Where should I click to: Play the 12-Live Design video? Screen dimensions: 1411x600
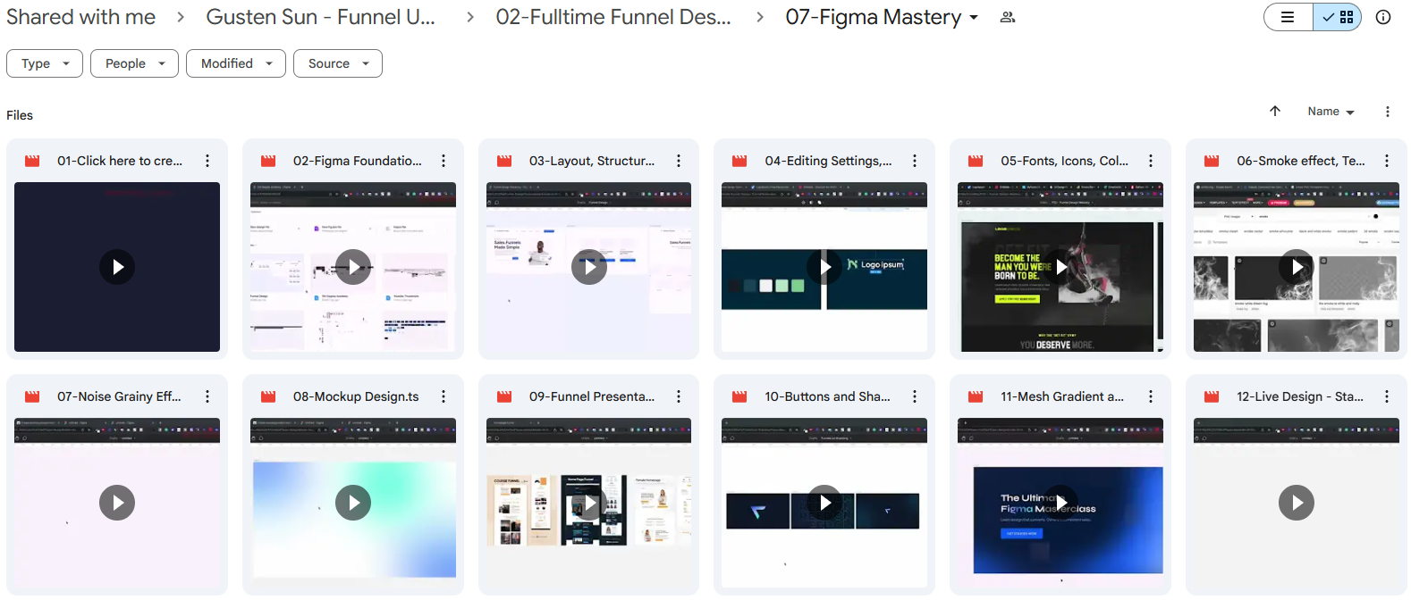[x=1297, y=503]
